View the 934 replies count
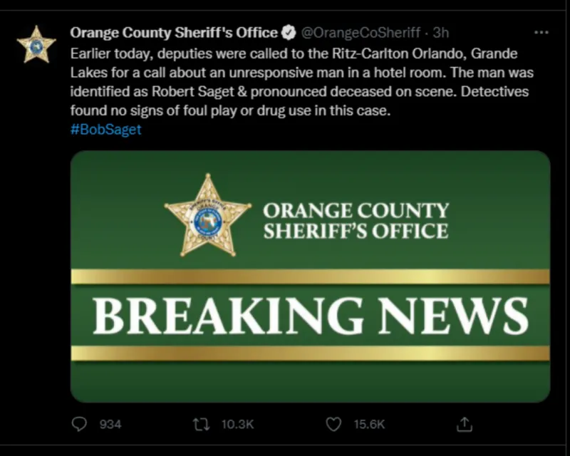570x456 pixels. coord(110,425)
